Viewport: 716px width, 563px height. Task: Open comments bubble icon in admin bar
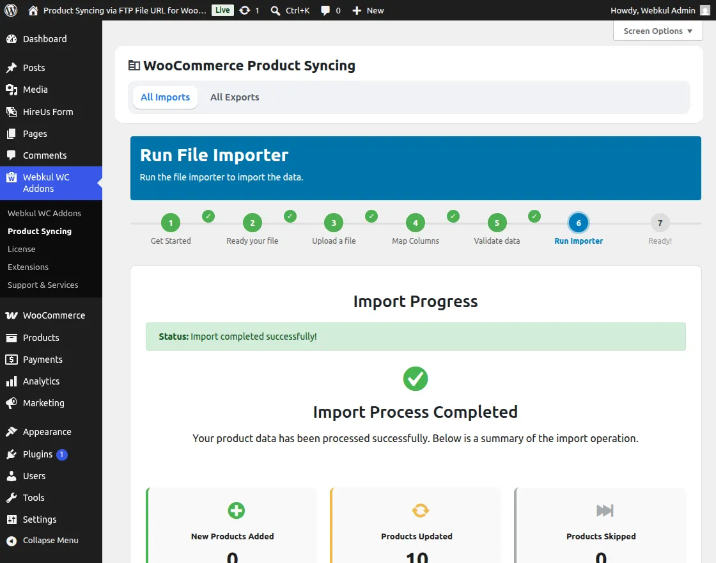[325, 10]
